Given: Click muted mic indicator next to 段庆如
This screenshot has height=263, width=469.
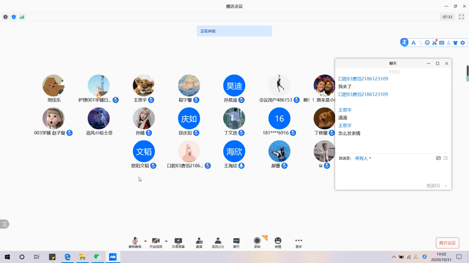Looking at the screenshot, I should click(196, 133).
